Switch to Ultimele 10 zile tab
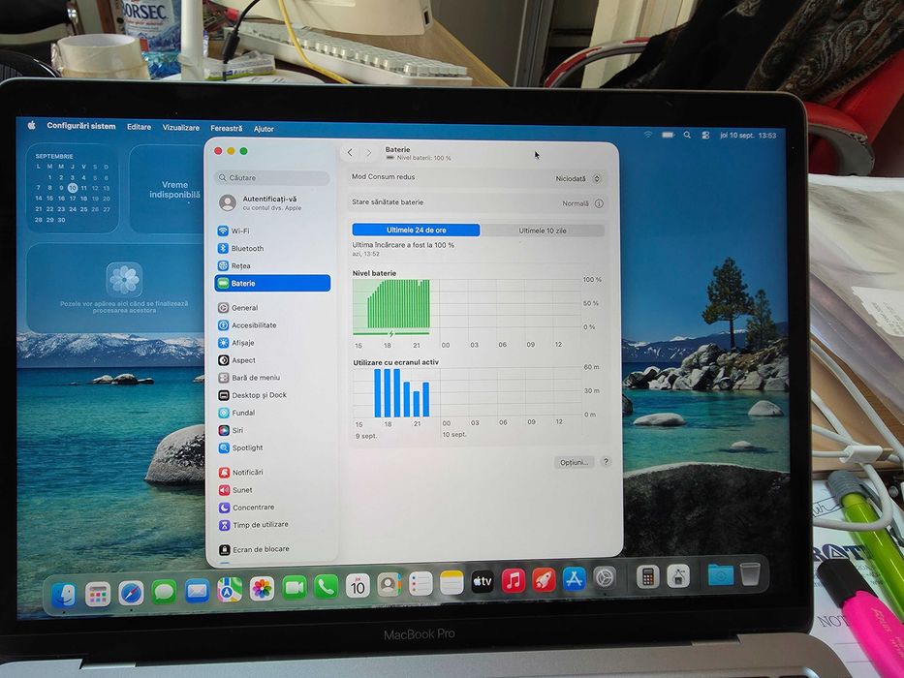Image resolution: width=904 pixels, height=678 pixels. [x=542, y=231]
